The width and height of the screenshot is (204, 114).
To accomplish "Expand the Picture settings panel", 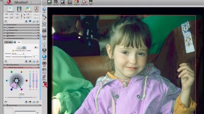I will click(x=5, y=30).
